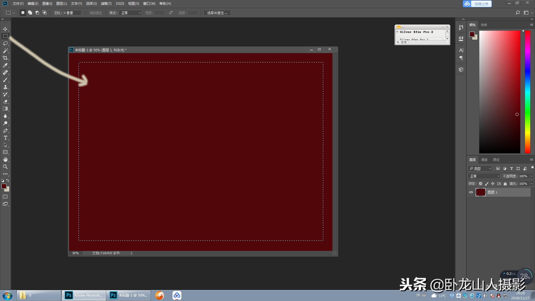
Task: Select the Lasso tool
Action: point(5,43)
